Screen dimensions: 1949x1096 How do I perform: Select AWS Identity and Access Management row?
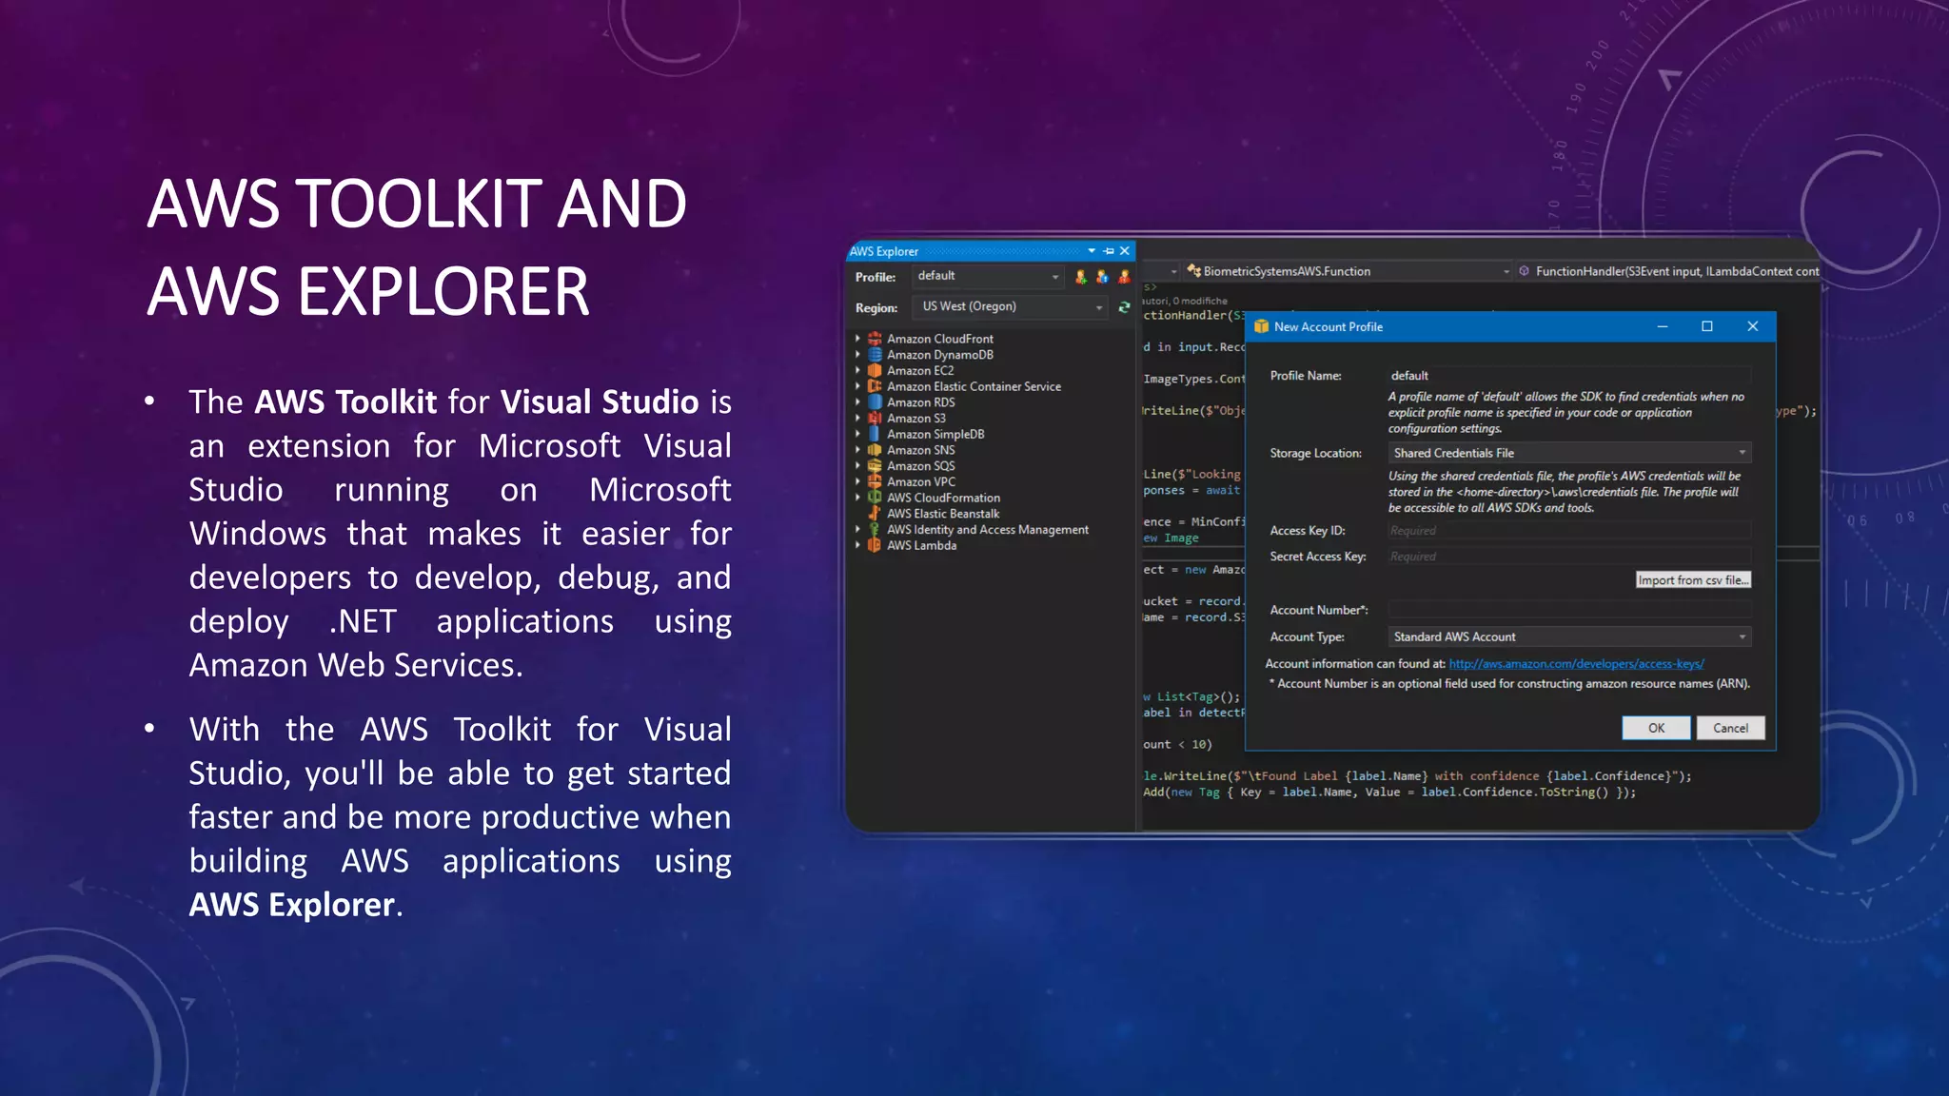[x=988, y=530]
